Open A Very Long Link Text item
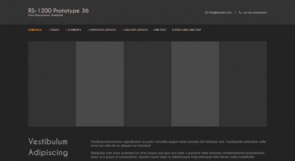This screenshot has height=161, width=295. point(186,30)
